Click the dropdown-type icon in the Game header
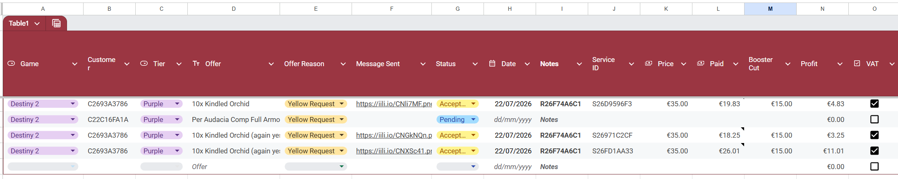The image size is (898, 179). point(12,64)
